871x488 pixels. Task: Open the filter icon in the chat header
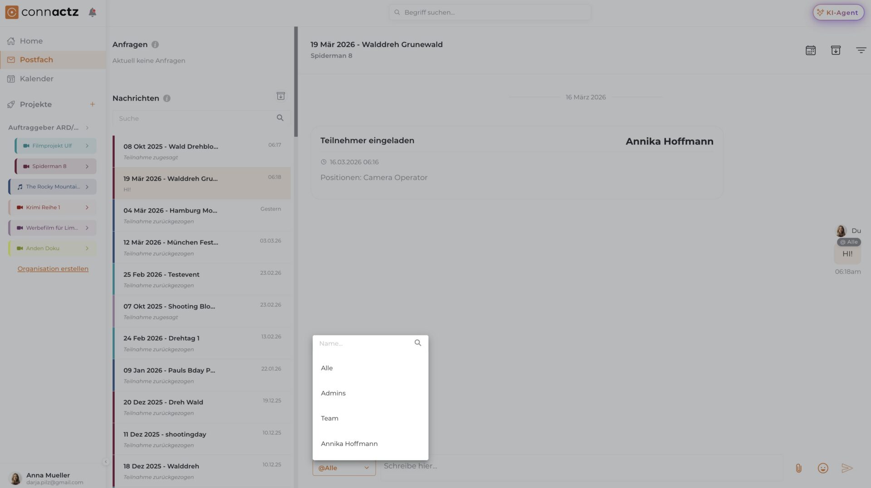click(x=861, y=50)
